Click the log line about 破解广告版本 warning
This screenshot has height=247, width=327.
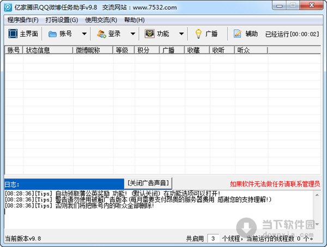[138, 200]
